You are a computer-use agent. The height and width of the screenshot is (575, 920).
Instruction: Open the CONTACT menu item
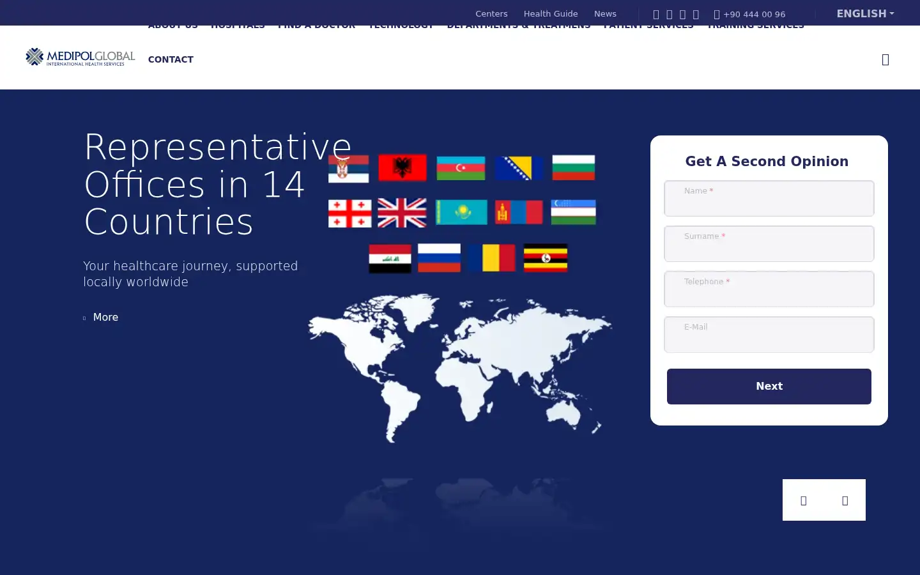coord(171,59)
